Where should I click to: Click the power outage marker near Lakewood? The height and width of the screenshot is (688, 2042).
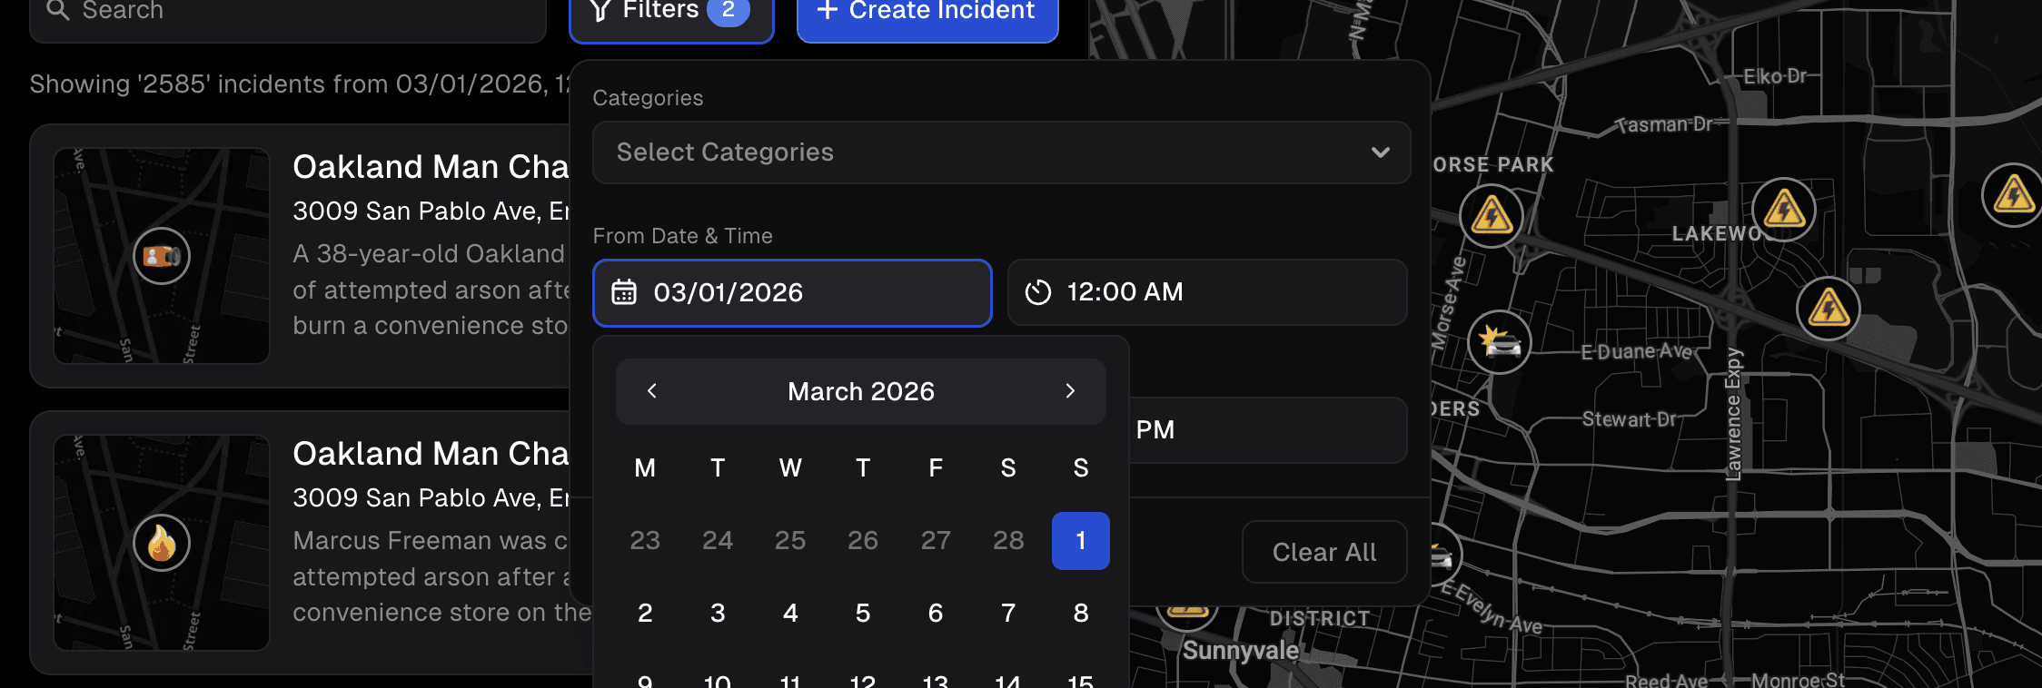[x=1783, y=210]
